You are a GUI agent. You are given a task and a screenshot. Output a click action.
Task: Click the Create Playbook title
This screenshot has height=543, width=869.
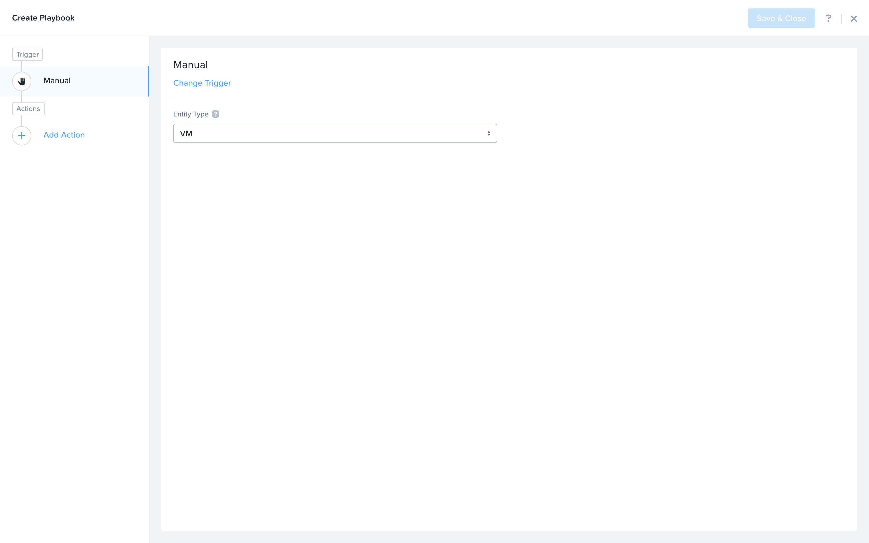(43, 18)
